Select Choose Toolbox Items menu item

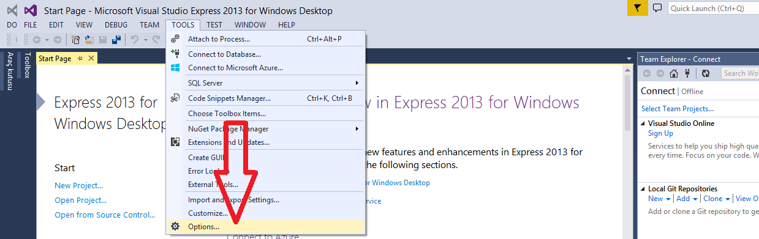(266, 114)
